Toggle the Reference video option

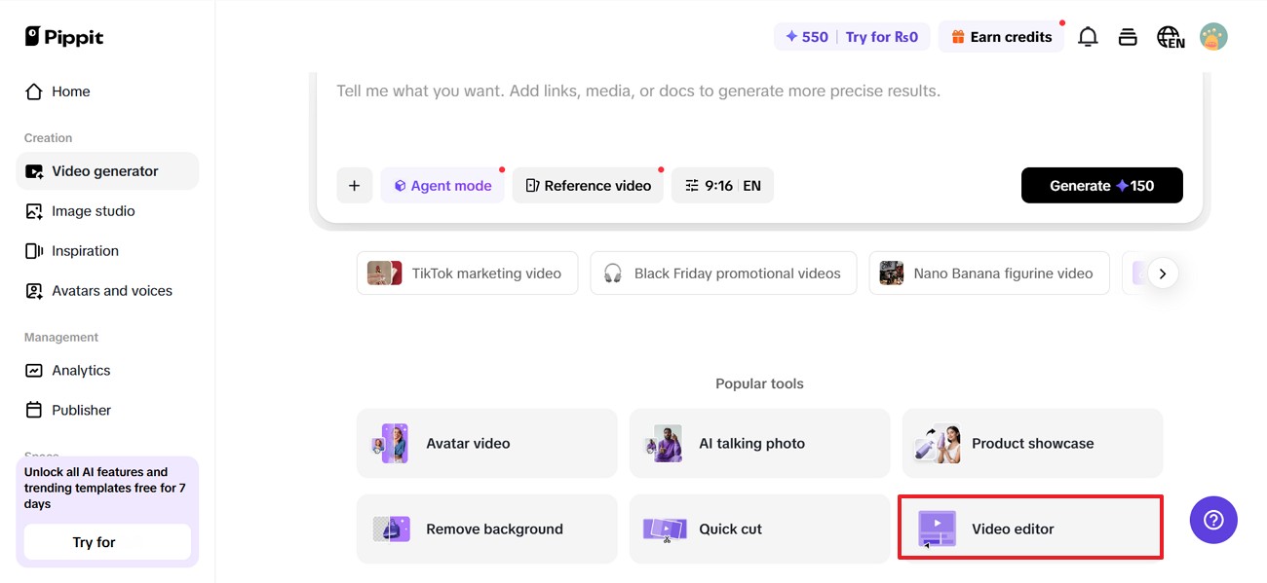[x=588, y=185]
